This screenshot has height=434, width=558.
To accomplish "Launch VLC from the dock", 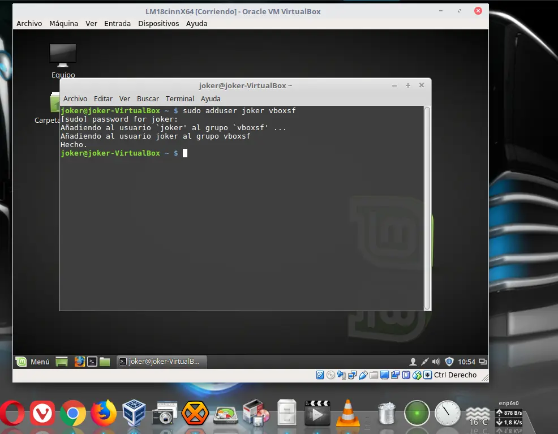I will pyautogui.click(x=347, y=413).
